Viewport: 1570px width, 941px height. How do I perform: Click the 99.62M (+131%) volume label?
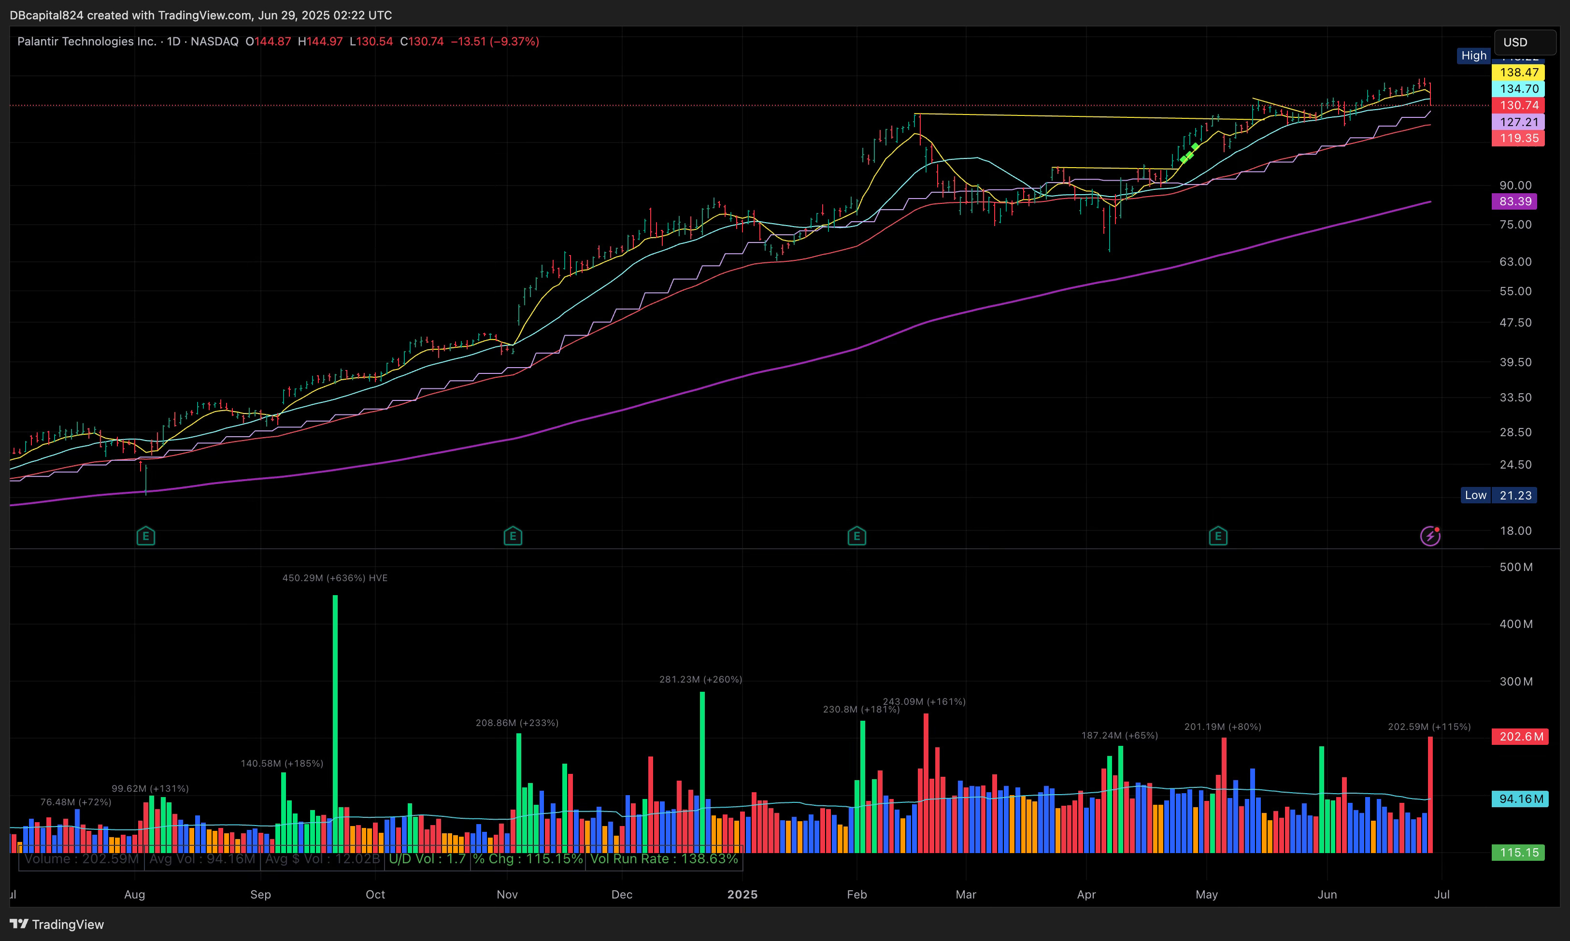[x=150, y=789]
